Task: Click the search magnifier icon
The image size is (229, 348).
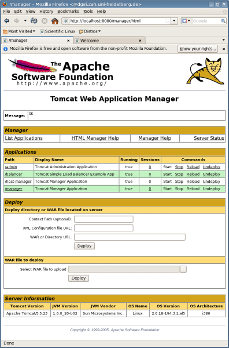Action: click(x=223, y=21)
